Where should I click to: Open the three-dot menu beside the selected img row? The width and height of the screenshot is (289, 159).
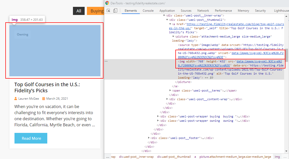106,61
